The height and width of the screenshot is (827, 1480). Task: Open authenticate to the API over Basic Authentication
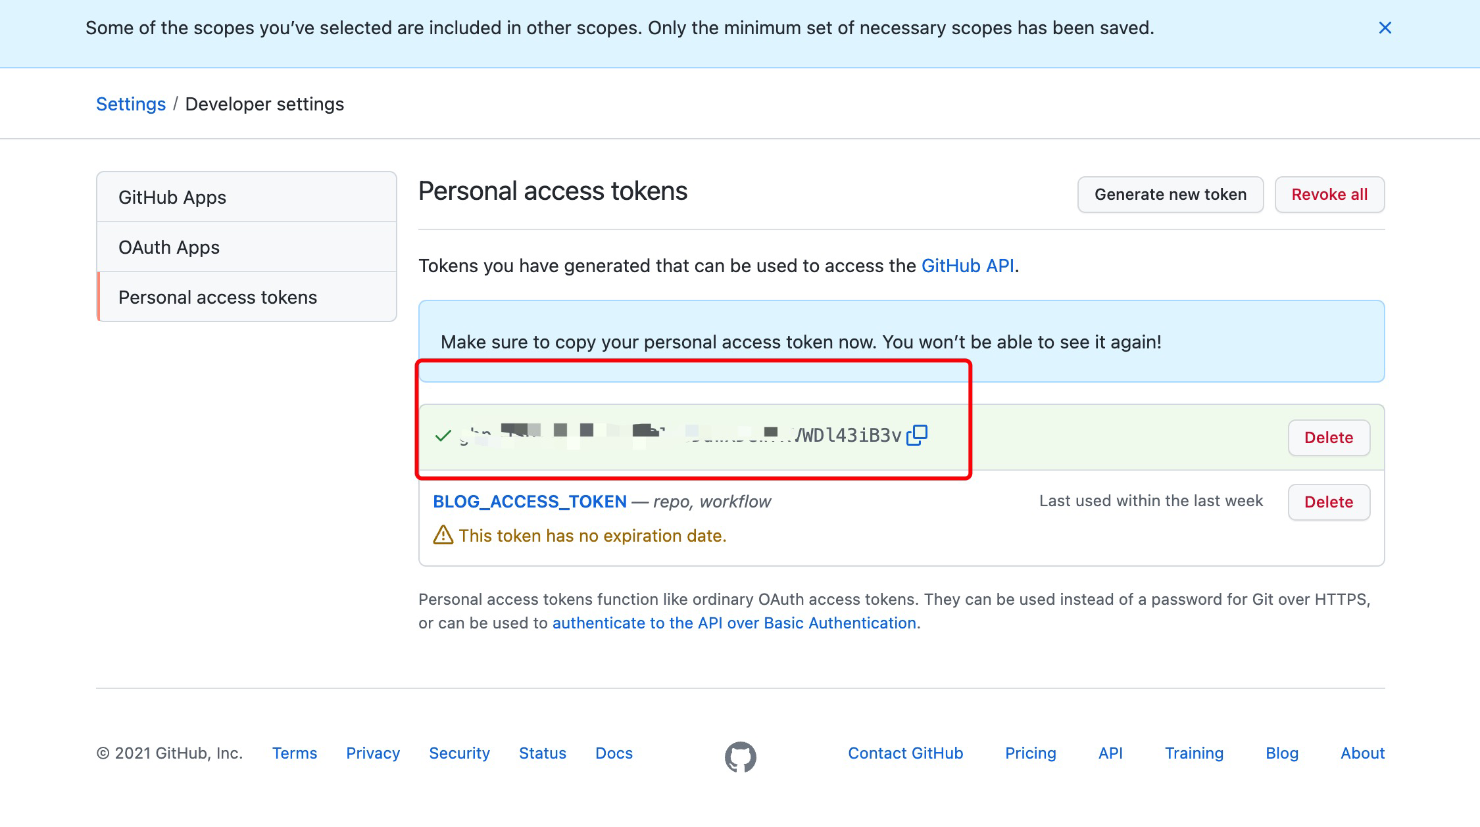click(734, 623)
